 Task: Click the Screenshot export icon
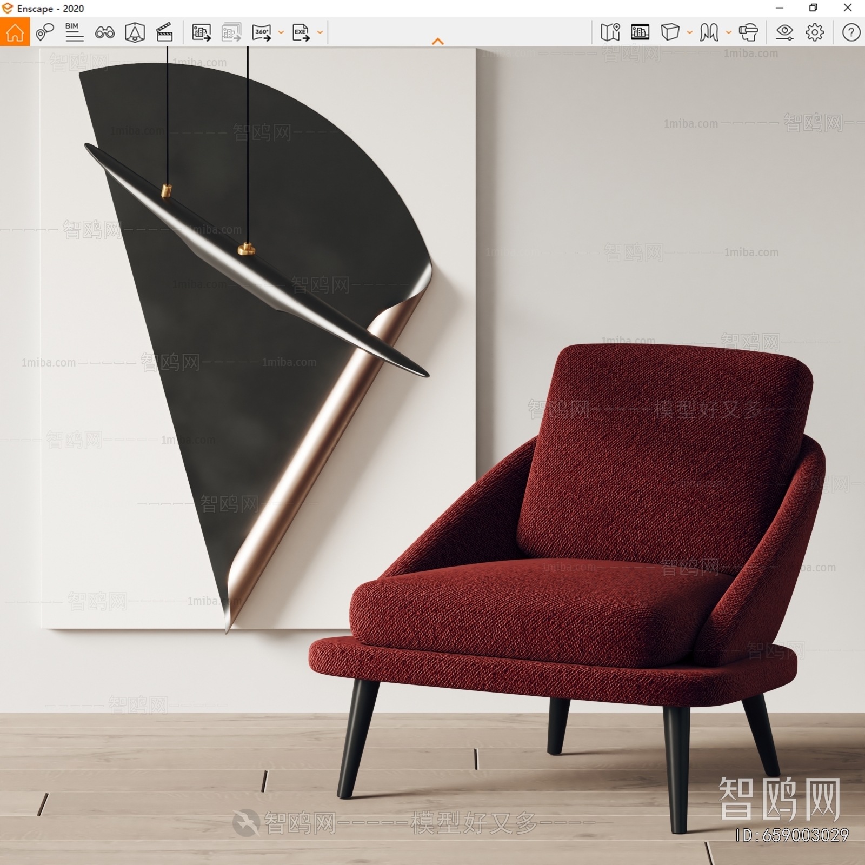point(202,32)
